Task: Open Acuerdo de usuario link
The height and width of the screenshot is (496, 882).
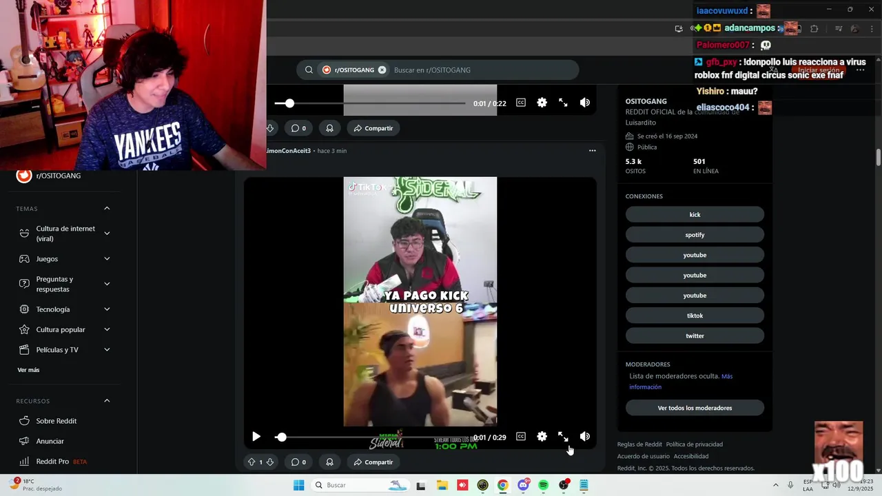Action: coord(643,456)
